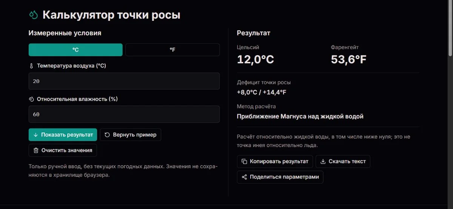Click the Цельсий label
This screenshot has width=453, height=209.
(248, 48)
